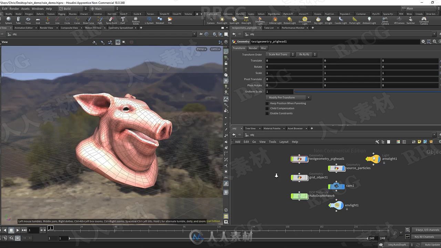Open the L-System shelf tool
The image size is (441, 248).
pos(149,20)
